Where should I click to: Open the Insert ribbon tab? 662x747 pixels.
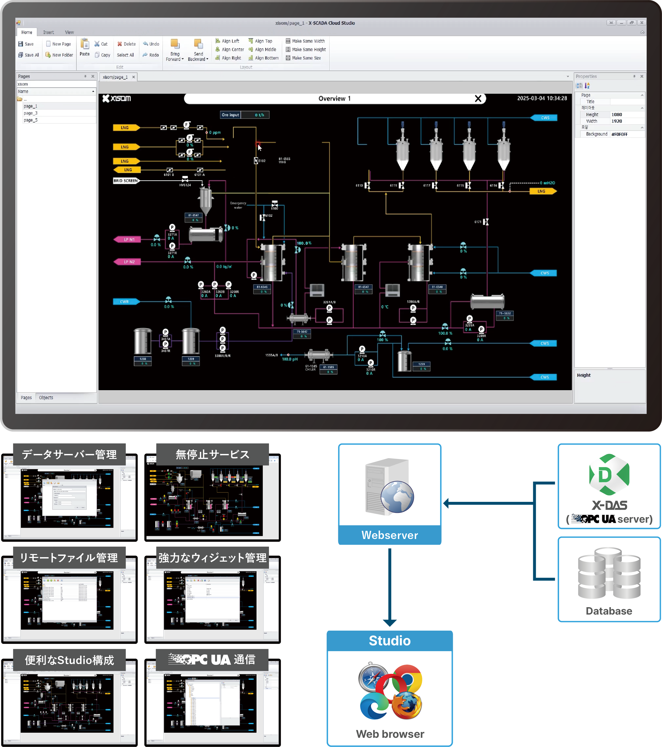48,32
